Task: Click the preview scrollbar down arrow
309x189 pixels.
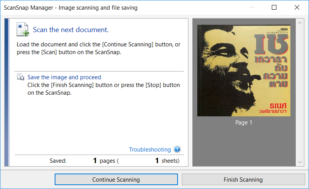Action: coord(300,162)
